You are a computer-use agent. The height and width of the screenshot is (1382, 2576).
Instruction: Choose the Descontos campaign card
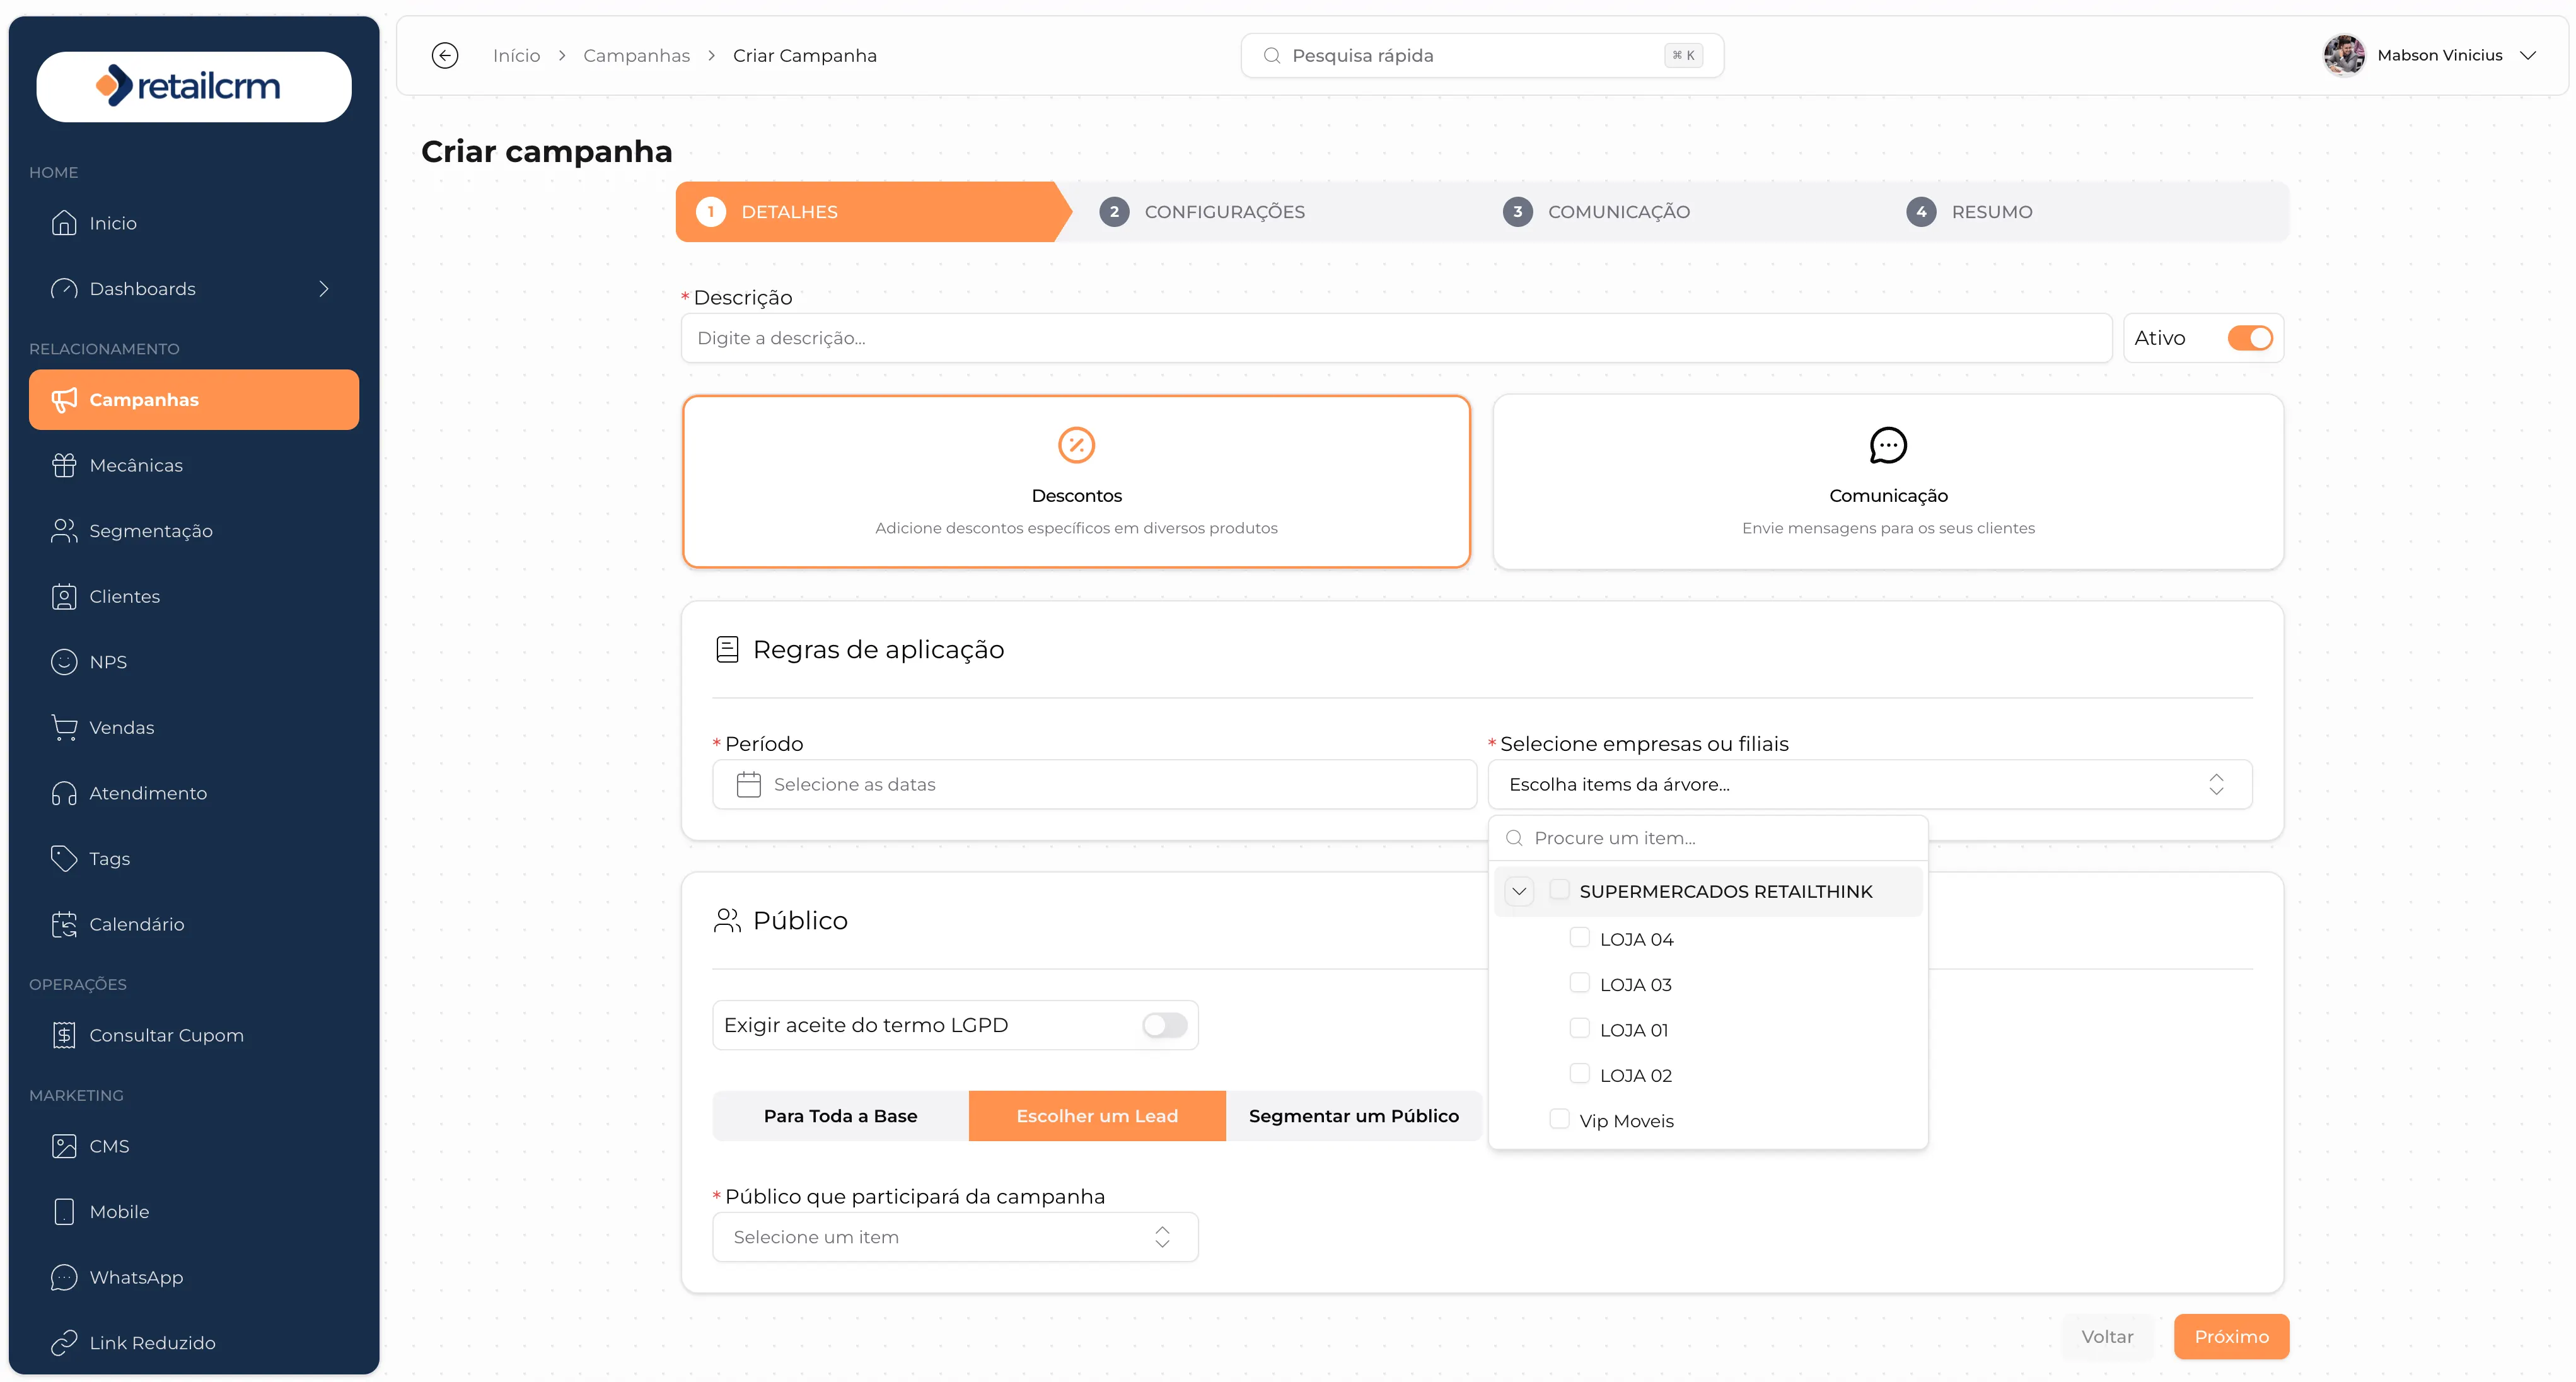point(1076,482)
